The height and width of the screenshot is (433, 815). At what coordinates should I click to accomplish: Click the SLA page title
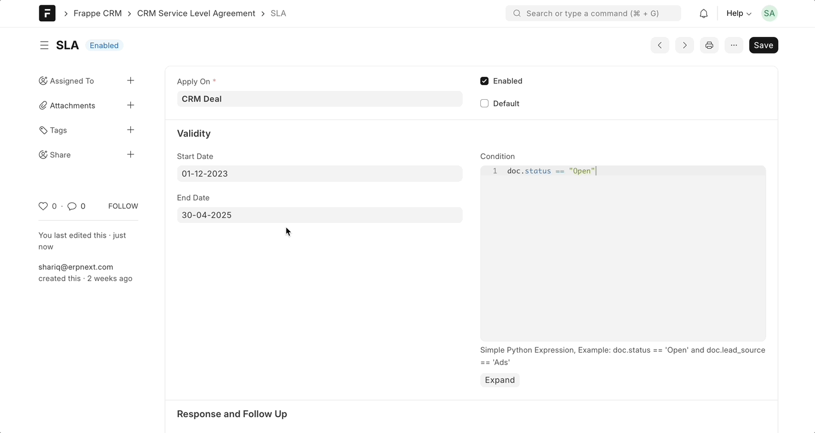[68, 45]
